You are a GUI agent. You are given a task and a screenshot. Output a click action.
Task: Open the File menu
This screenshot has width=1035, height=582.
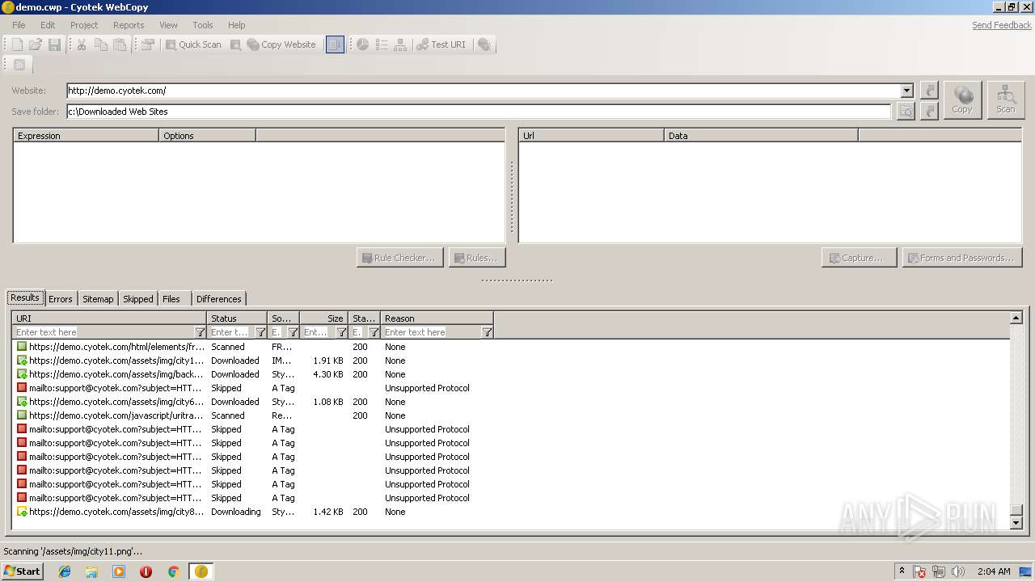[x=19, y=25]
